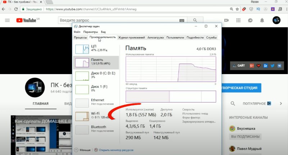Screen dimensions: 288x155
Task: Open the Google+ link on the channel banner
Action: 252,66
